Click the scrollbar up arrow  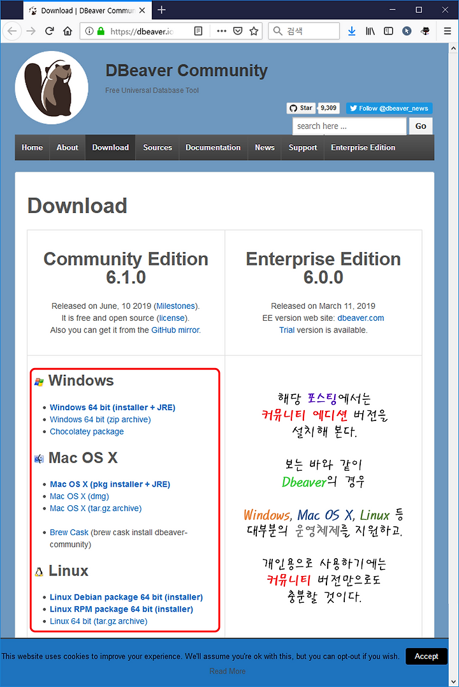point(454,48)
